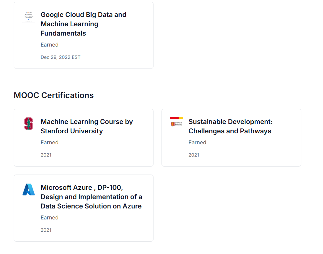Click the Google Cloud certificate badge thumbnail
Viewport: 323px width, 254px height.
coord(29,16)
